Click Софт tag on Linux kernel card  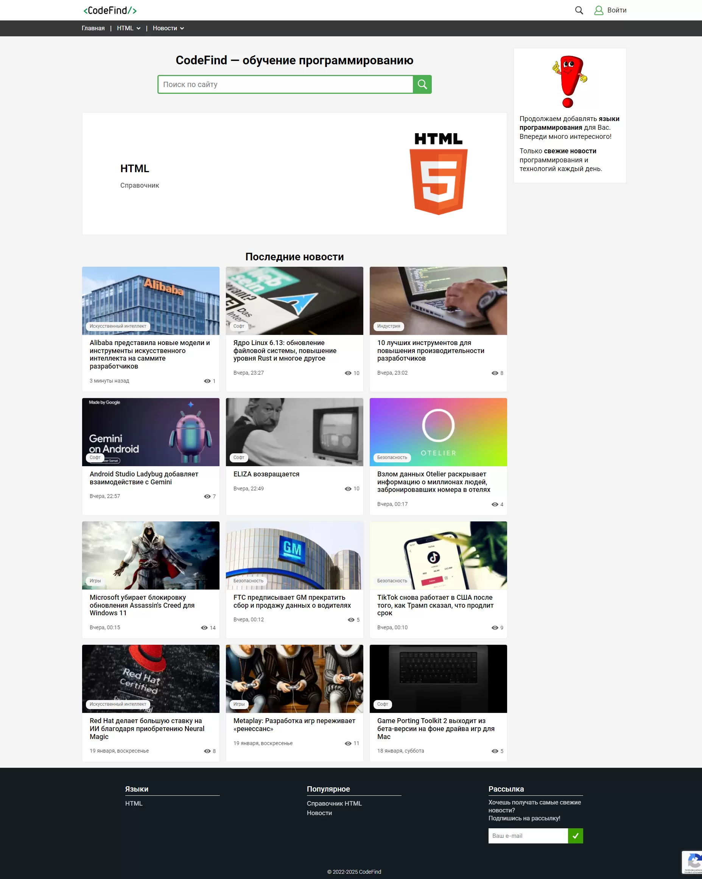pos(239,326)
